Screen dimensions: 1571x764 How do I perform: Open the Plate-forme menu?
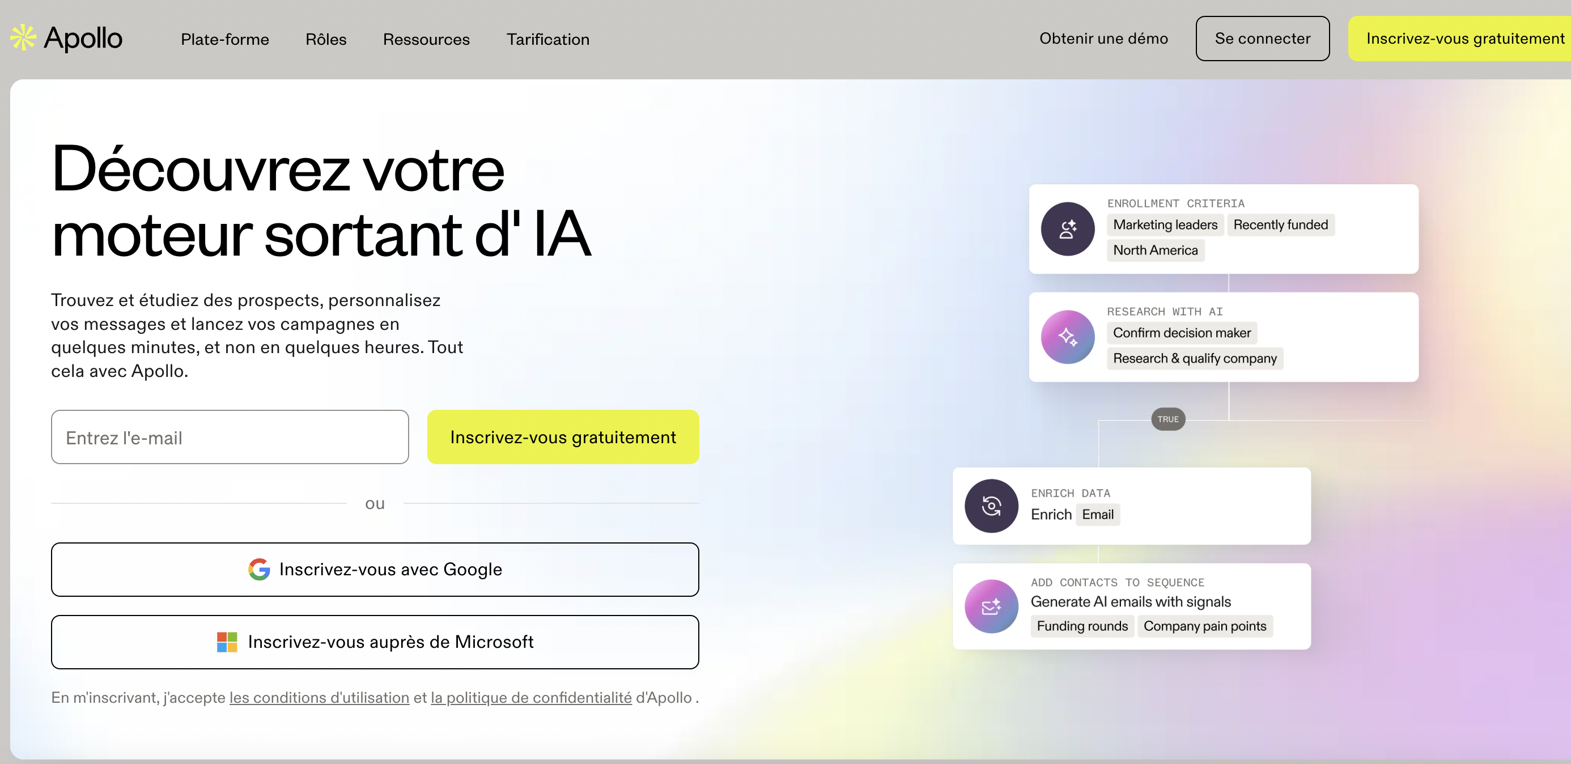224,39
